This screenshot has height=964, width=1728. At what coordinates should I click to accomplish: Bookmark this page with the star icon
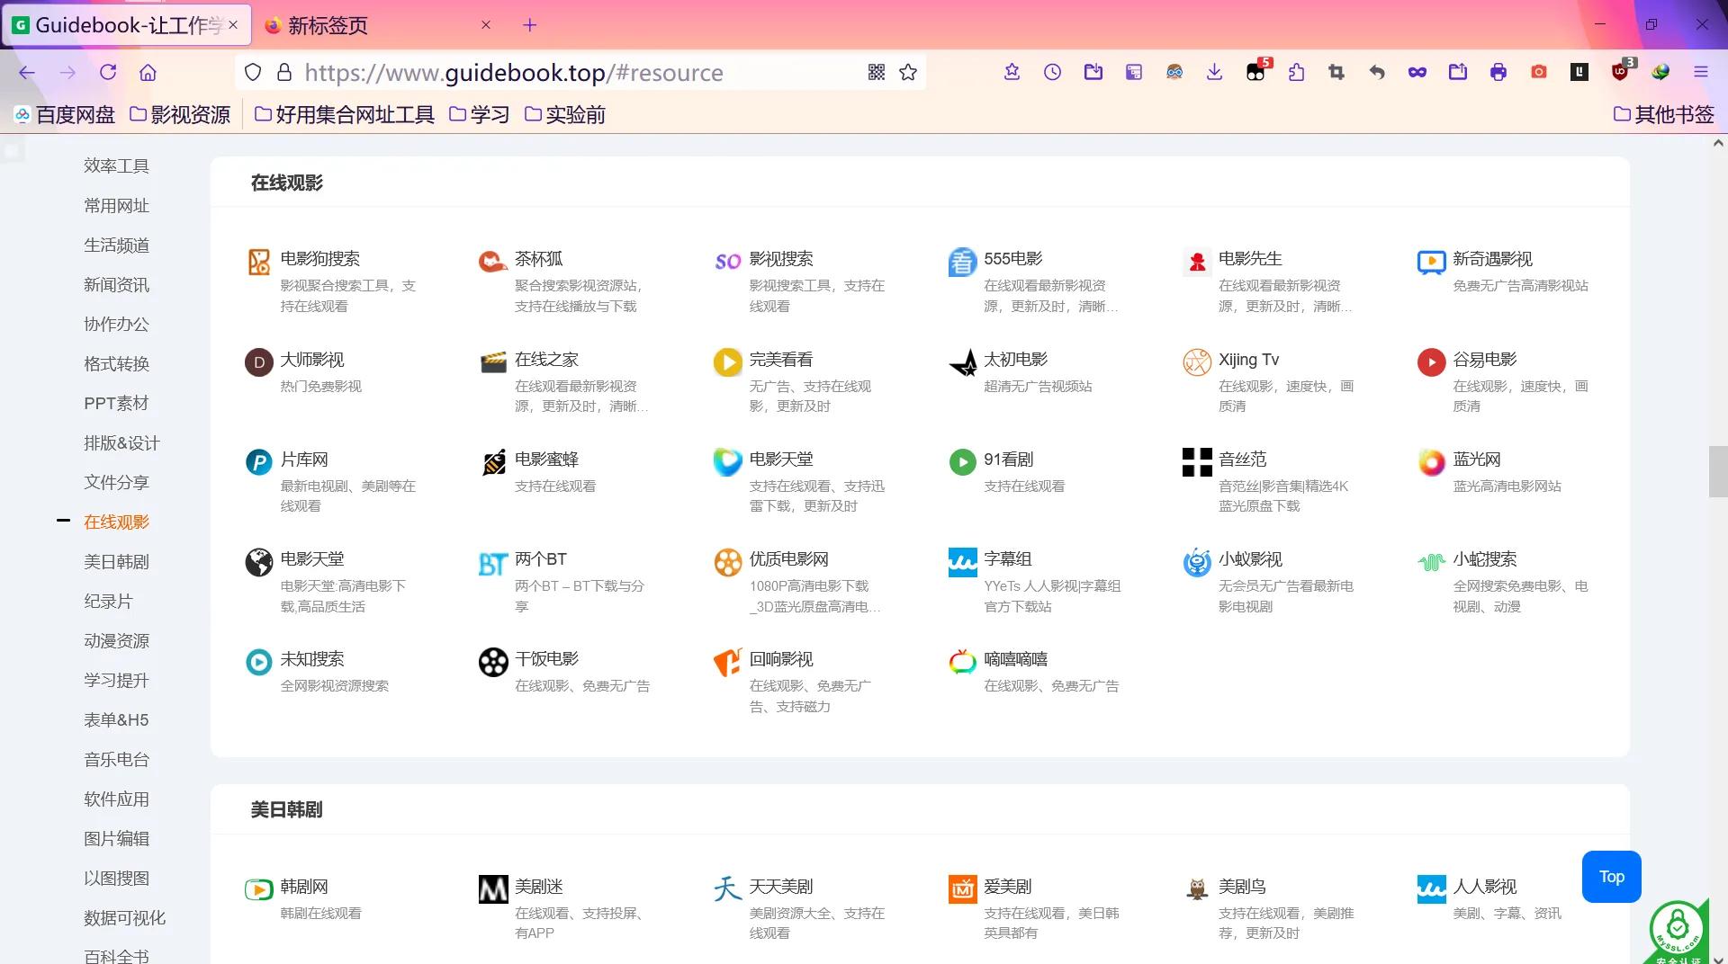pyautogui.click(x=907, y=72)
